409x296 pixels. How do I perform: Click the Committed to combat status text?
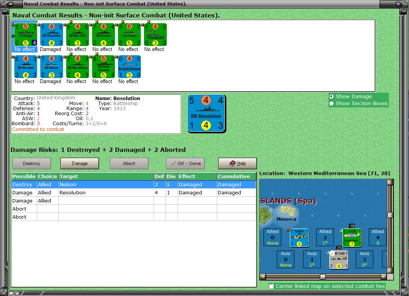point(38,129)
